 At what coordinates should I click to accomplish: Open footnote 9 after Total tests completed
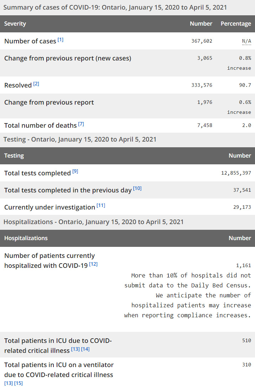coord(75,171)
